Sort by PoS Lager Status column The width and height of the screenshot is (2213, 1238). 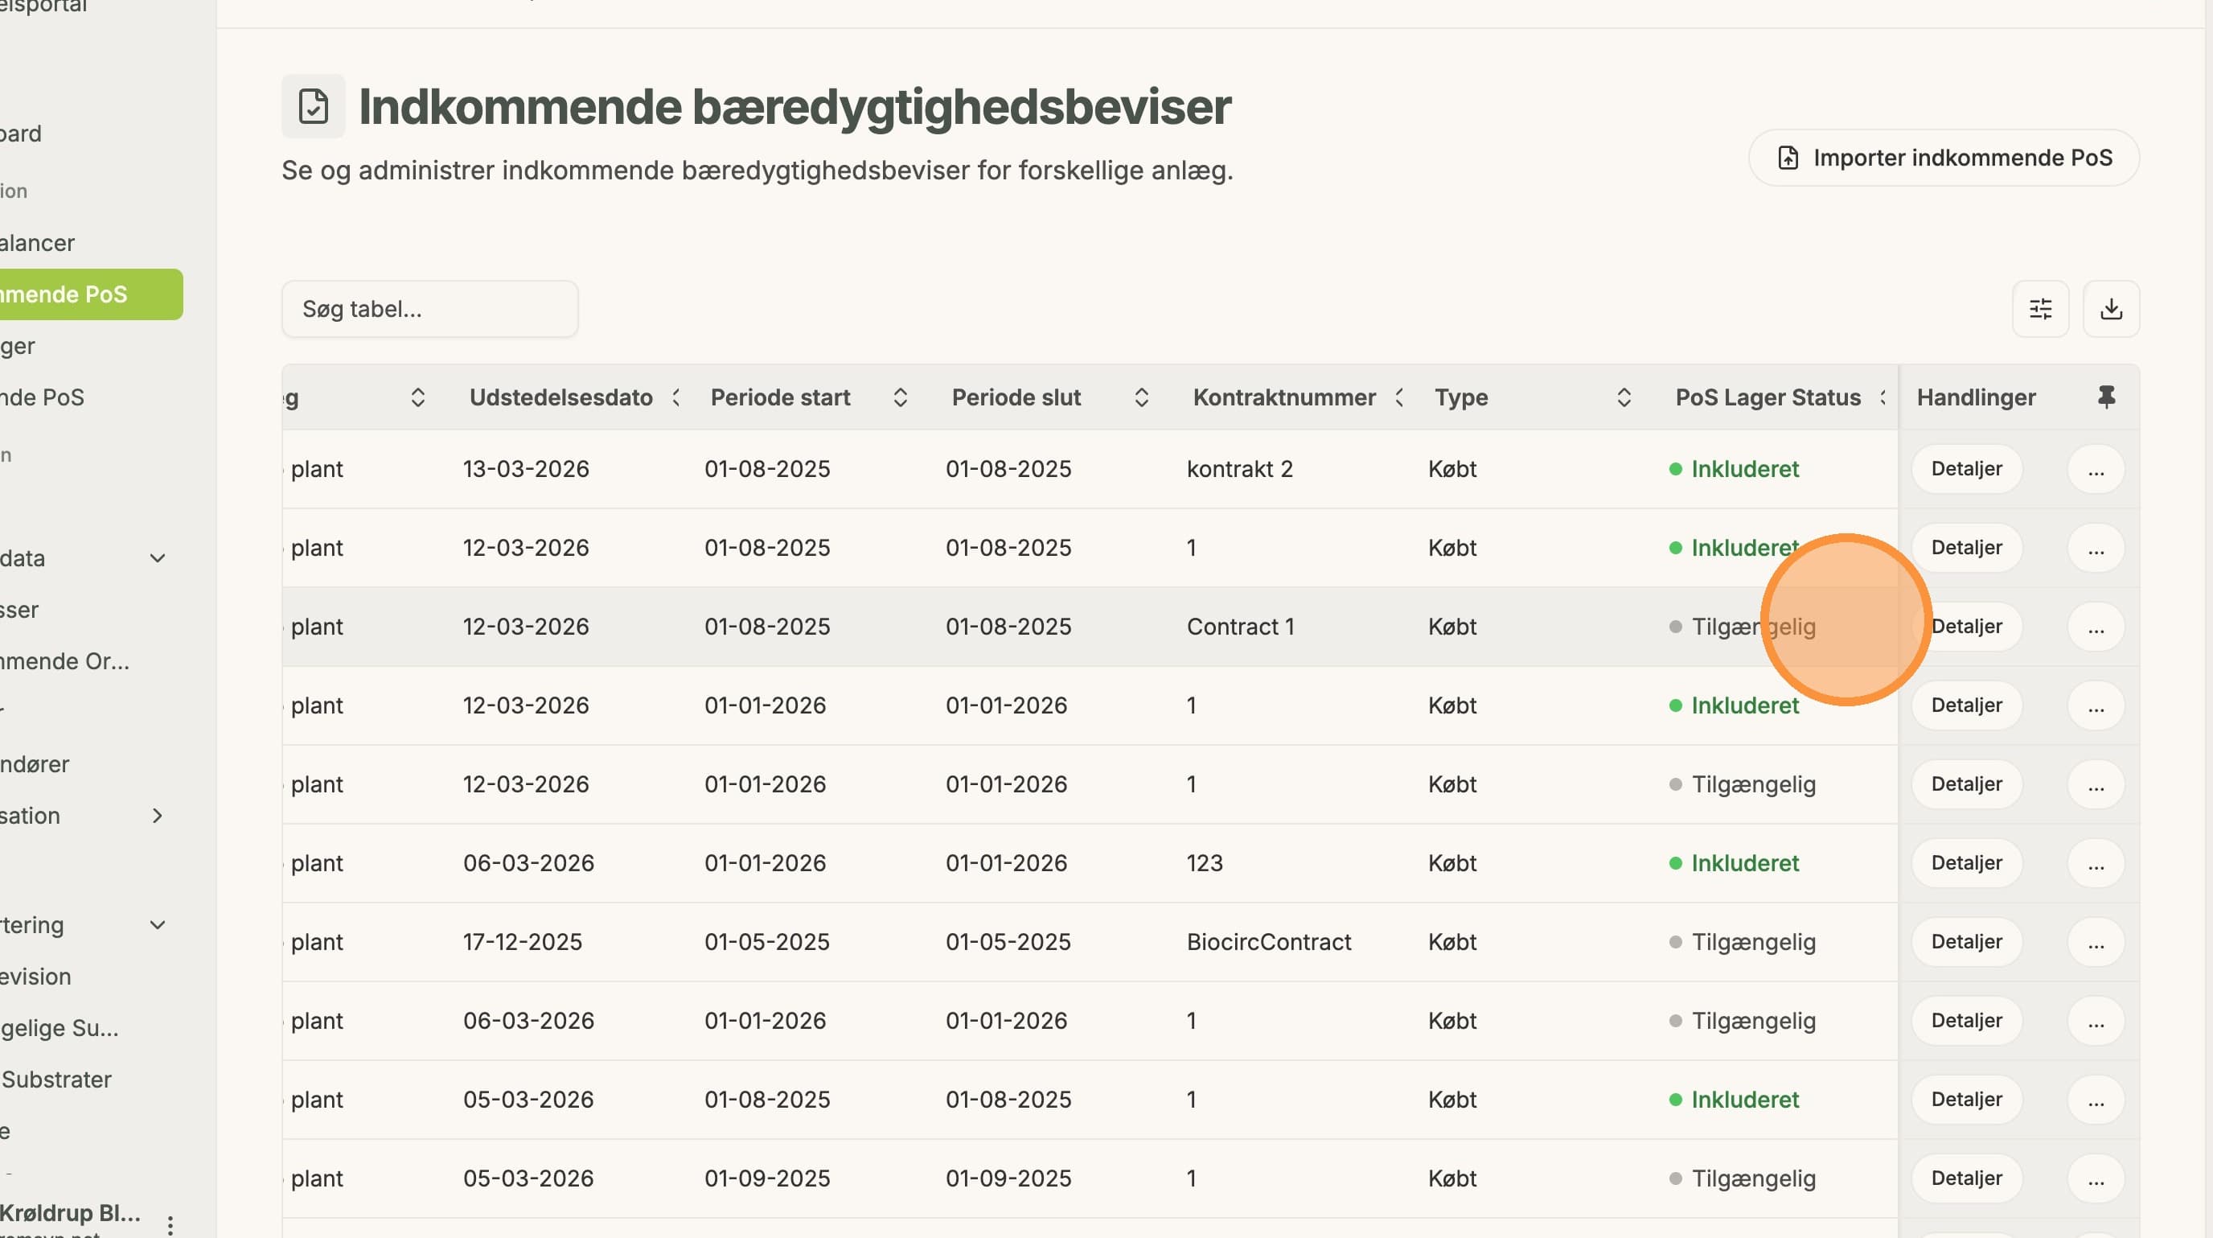[1882, 397]
